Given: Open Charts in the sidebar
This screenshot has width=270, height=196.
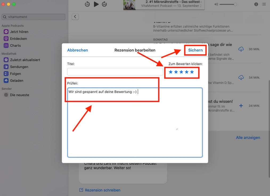Looking at the screenshot, I should coord(15,46).
